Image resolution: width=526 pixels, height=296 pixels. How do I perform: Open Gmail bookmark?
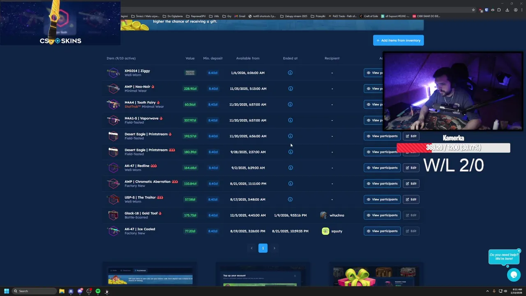[x=240, y=16]
